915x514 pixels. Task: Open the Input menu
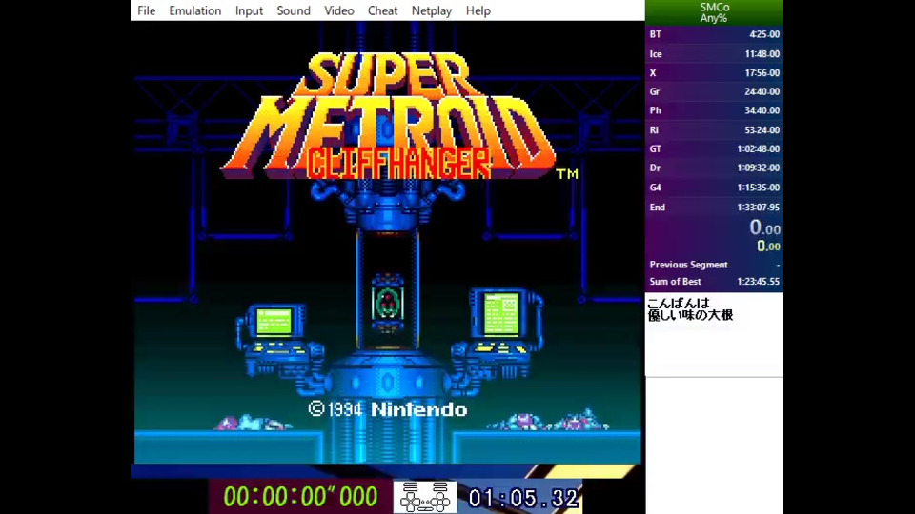coord(249,10)
